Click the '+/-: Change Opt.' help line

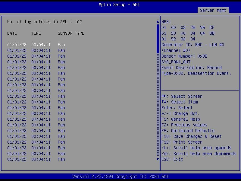180,113
